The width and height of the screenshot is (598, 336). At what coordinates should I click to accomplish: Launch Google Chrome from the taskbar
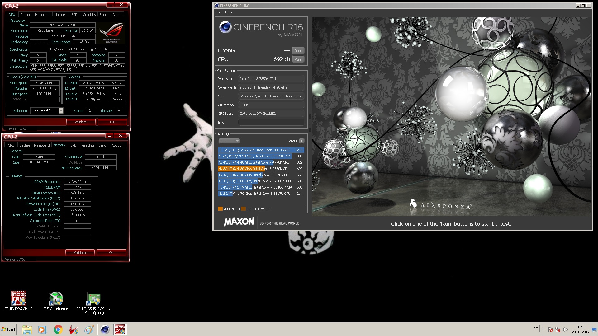[58, 329]
